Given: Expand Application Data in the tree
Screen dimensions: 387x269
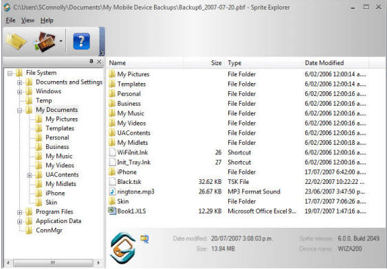Looking at the screenshot, I should (x=19, y=222).
